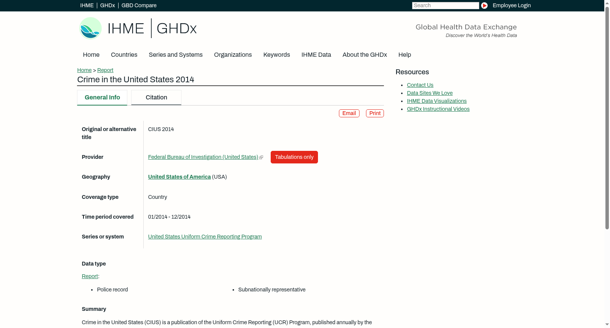Click the IHME GHDx logo
Image resolution: width=610 pixels, height=328 pixels.
tap(138, 28)
